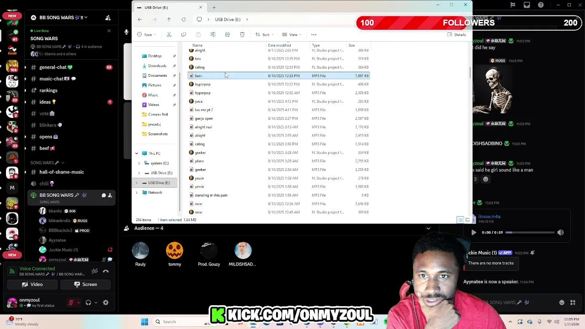This screenshot has width=585, height=329.
Task: Open the Details pane button
Action: coord(456,35)
